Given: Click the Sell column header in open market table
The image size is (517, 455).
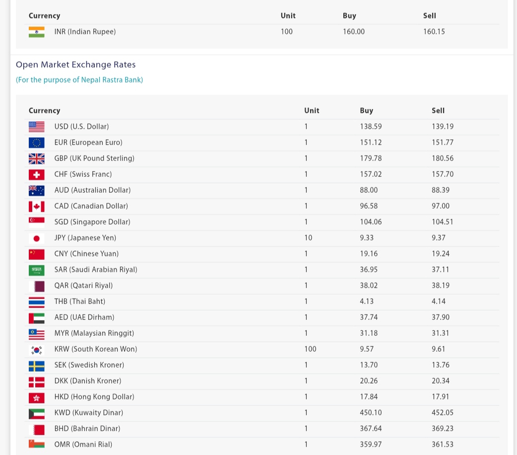Looking at the screenshot, I should (438, 111).
